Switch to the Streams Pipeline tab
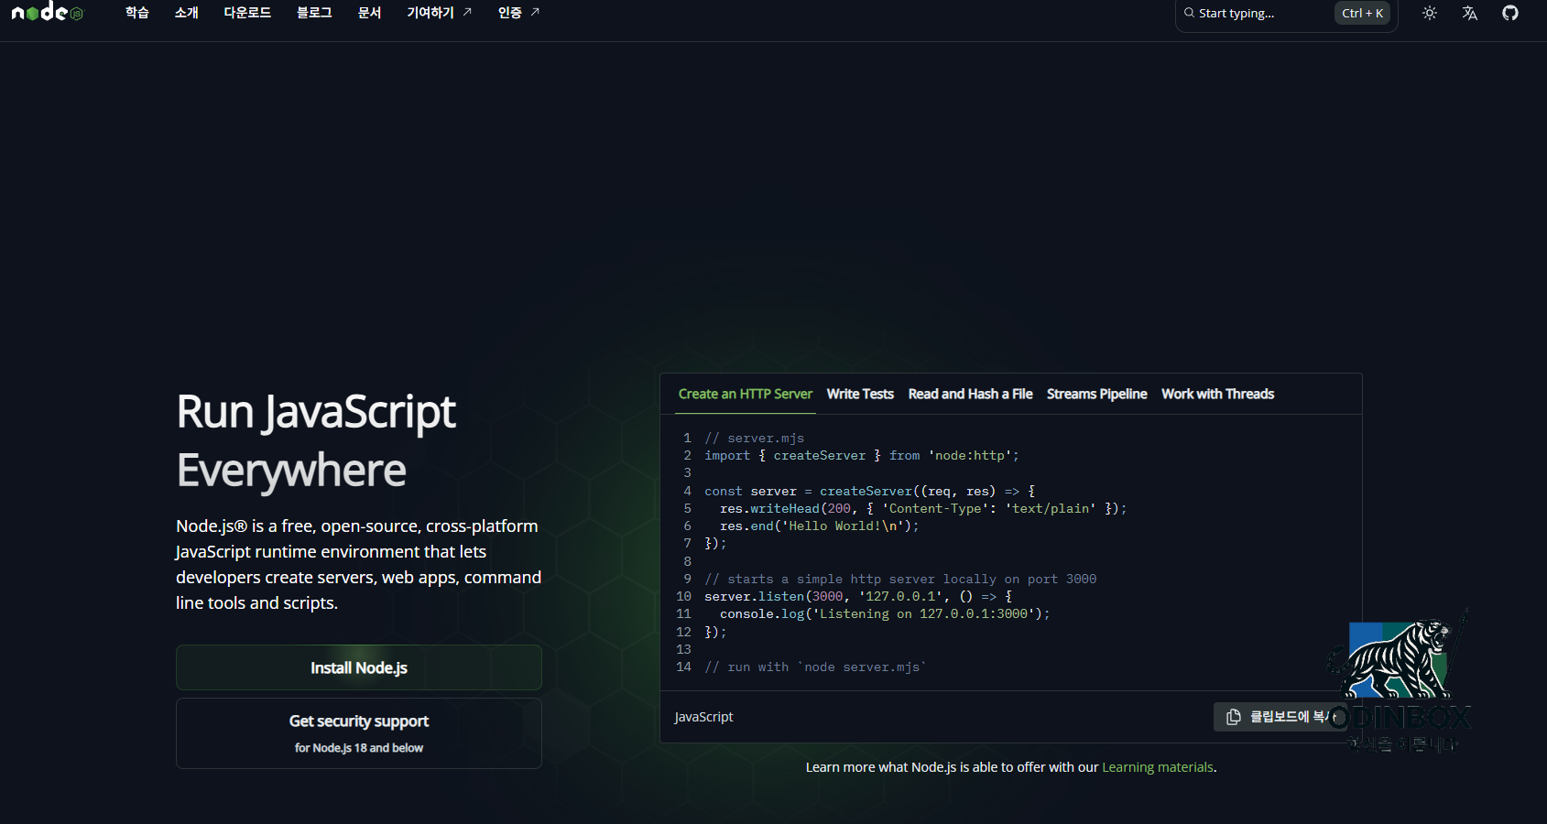The width and height of the screenshot is (1547, 824). pyautogui.click(x=1096, y=394)
